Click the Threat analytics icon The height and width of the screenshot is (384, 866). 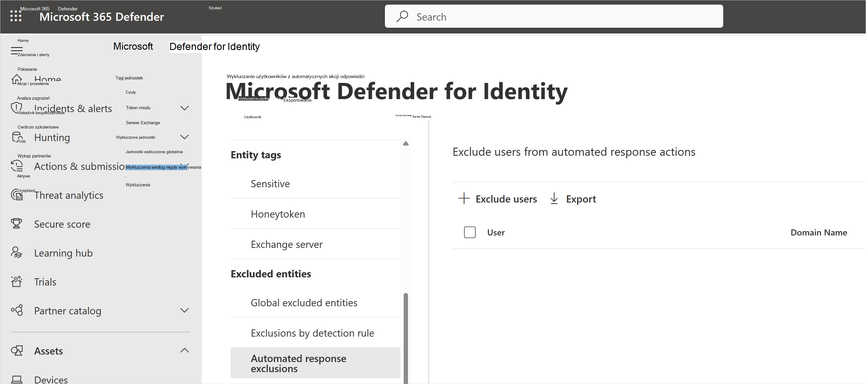[16, 195]
